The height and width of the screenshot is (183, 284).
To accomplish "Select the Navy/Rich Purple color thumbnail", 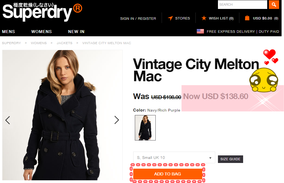I will 145,128.
